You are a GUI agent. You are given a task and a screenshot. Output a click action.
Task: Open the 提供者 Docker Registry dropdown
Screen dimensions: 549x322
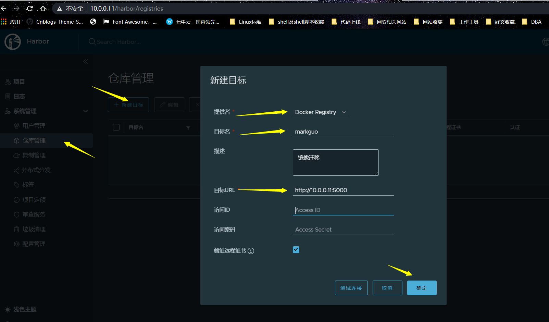321,112
